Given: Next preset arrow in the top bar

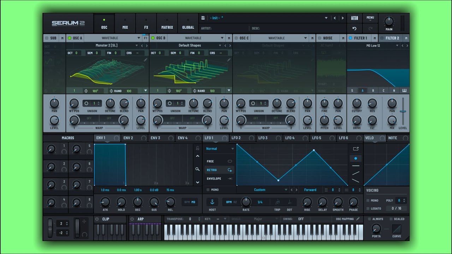Looking at the screenshot, I should (343, 18).
